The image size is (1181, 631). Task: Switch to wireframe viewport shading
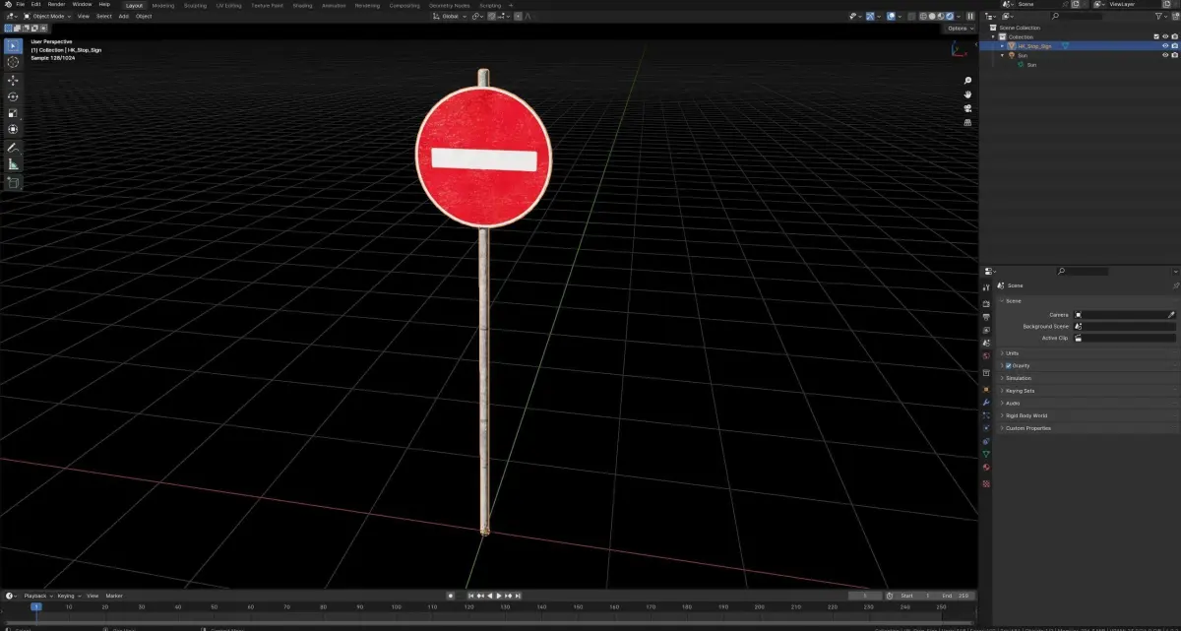click(x=922, y=16)
